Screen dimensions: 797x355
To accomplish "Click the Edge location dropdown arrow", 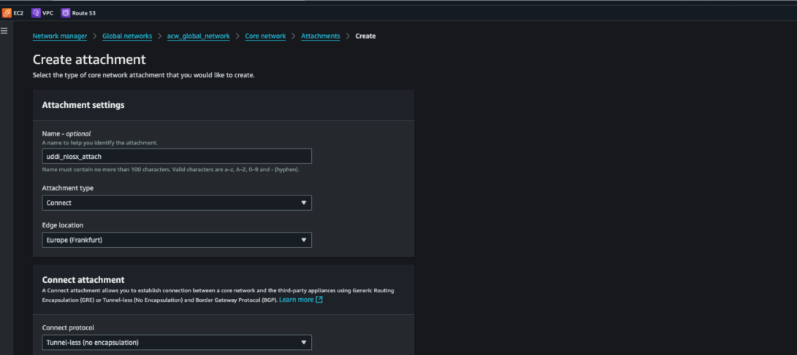I will (304, 240).
